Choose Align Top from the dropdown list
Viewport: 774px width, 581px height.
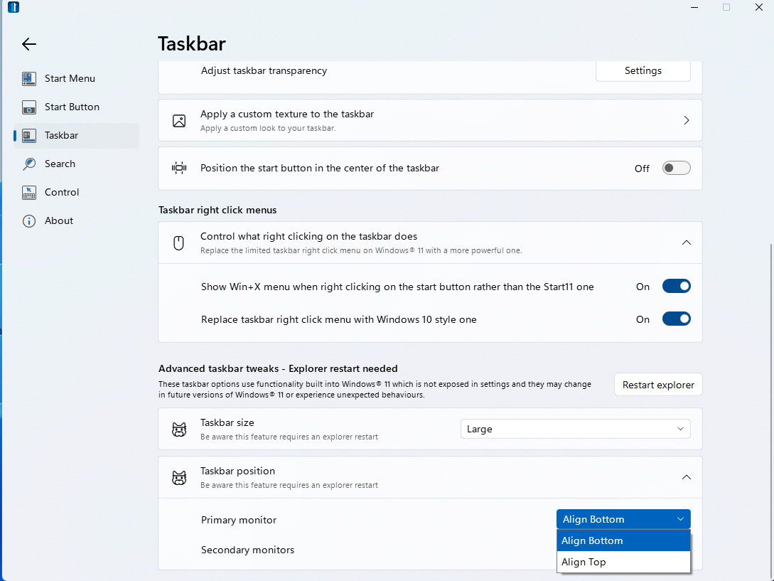tap(623, 562)
